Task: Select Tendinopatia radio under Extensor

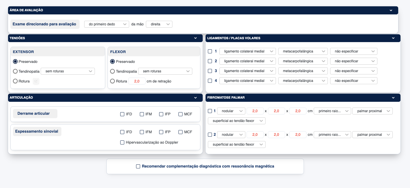Action: (x=15, y=71)
